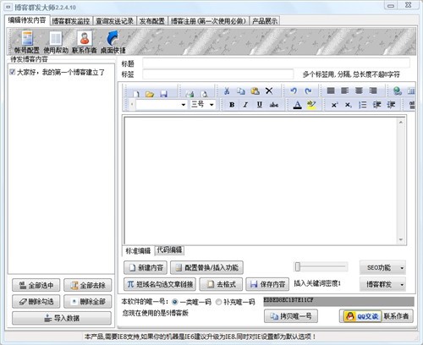Screen dimensions: 423x345
Task: Create desktop shortcut via 桌面快捷 icon
Action: tap(113, 42)
